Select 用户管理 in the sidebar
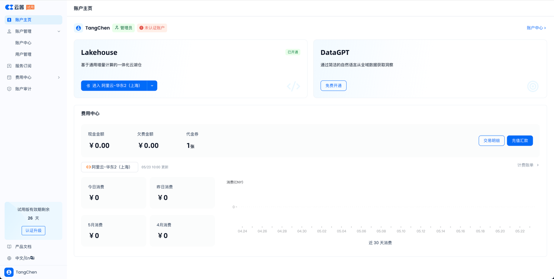Screen dimensions: 554x279 pyautogui.click(x=23, y=54)
